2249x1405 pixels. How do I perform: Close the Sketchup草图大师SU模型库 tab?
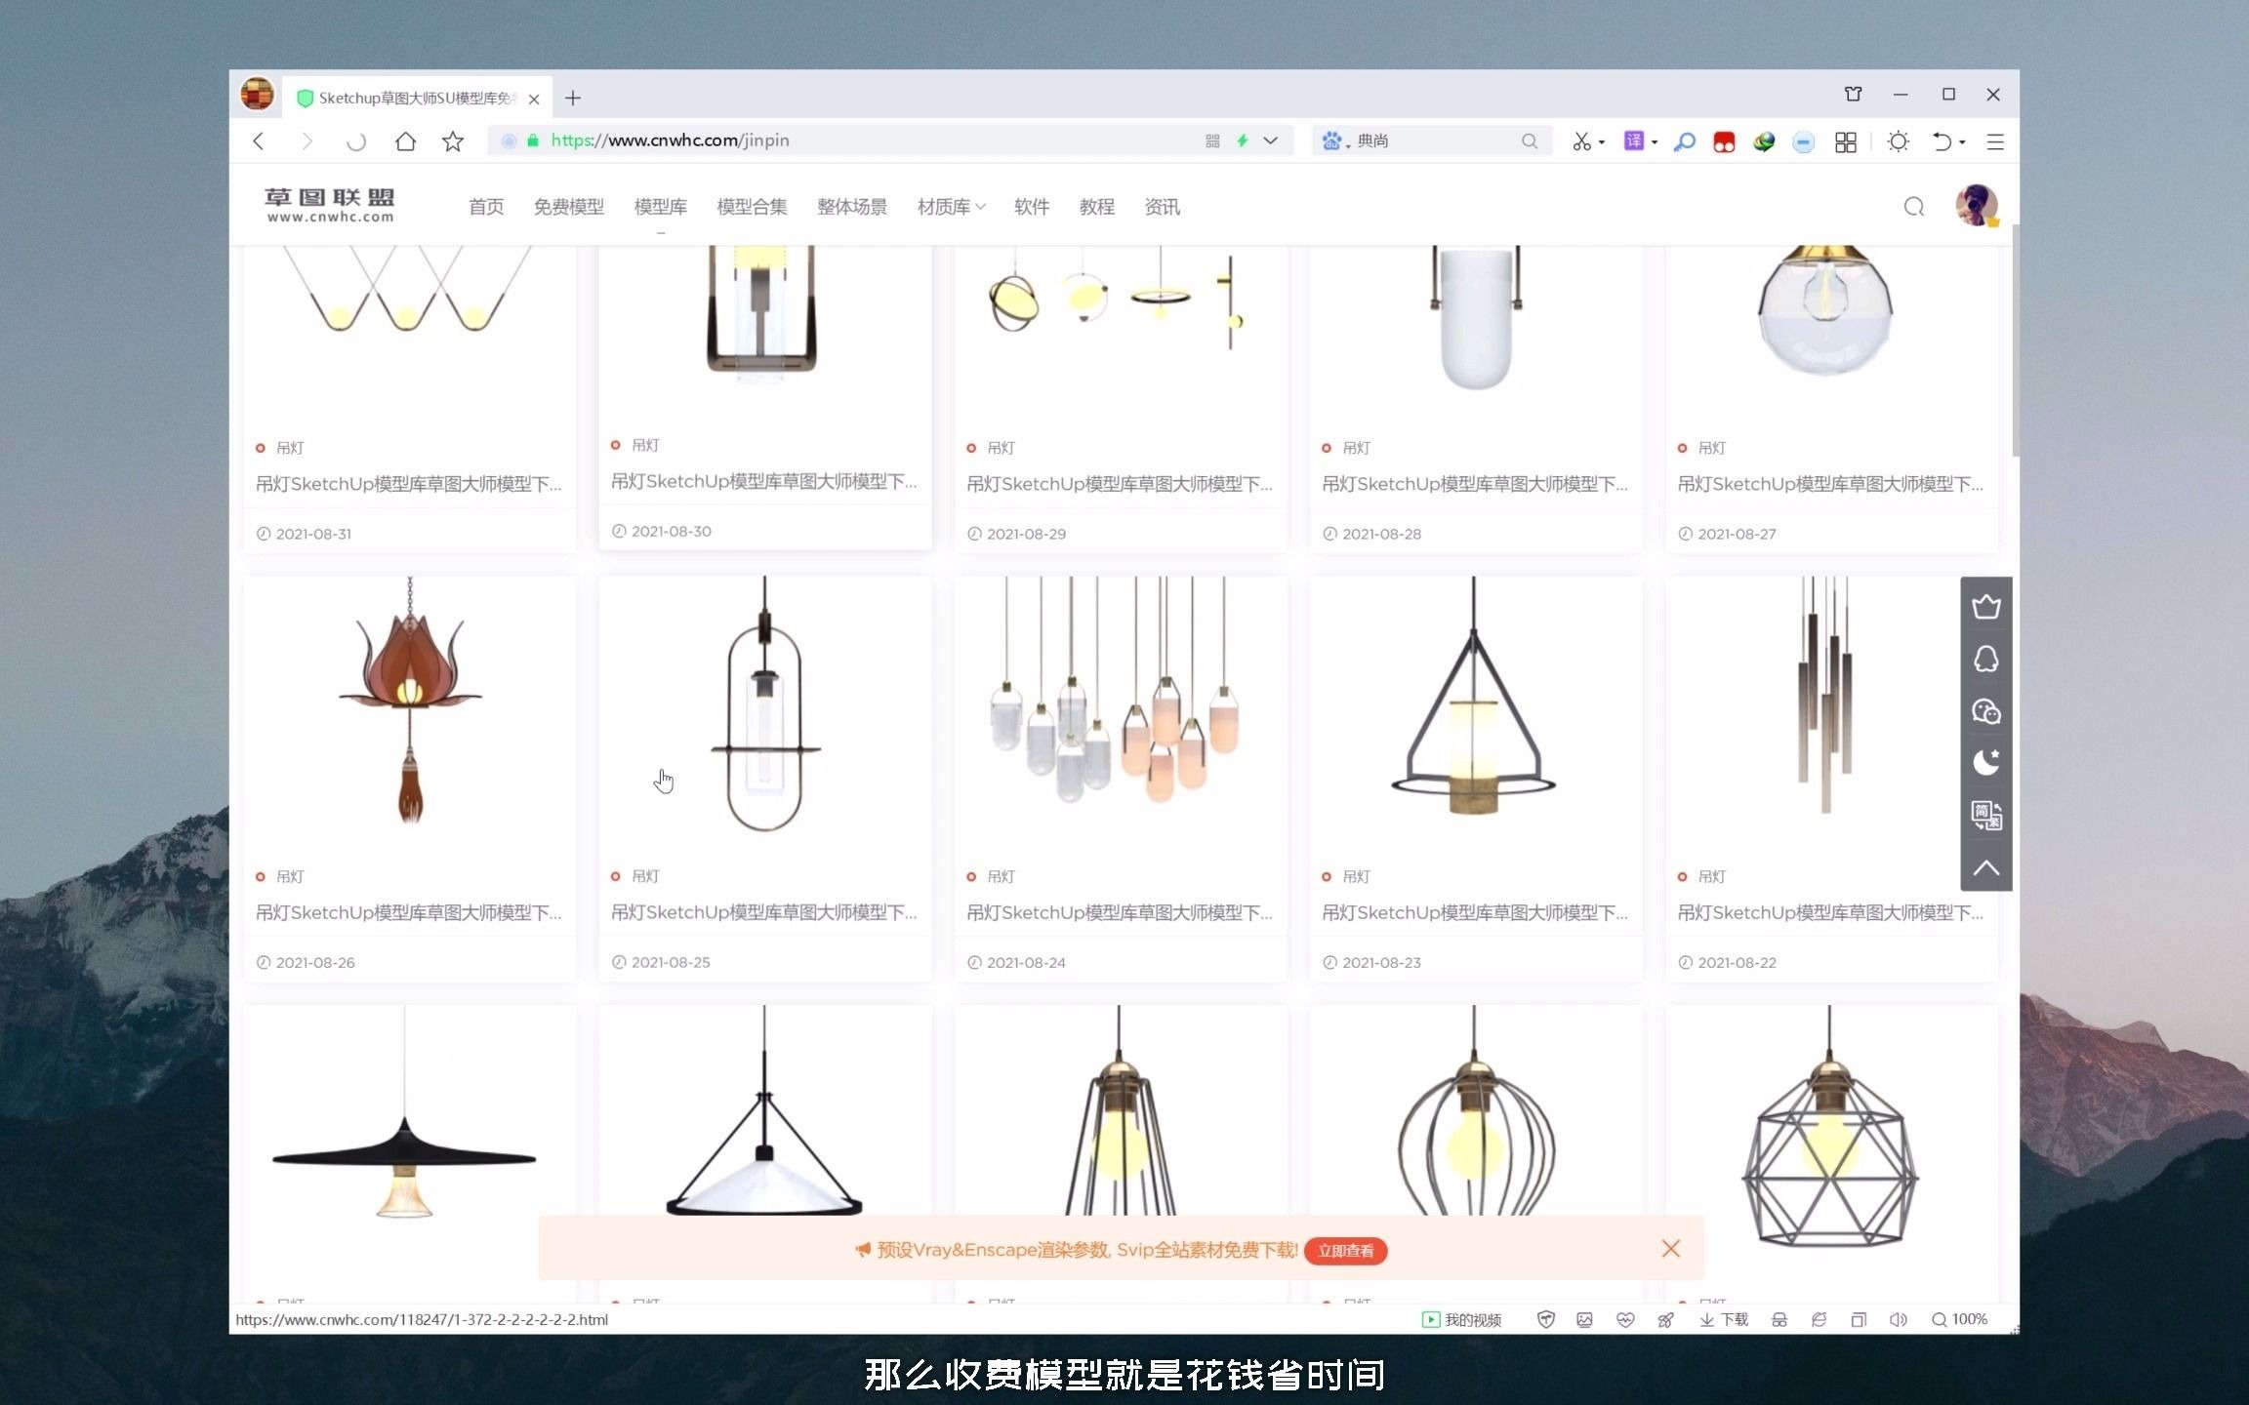[534, 99]
